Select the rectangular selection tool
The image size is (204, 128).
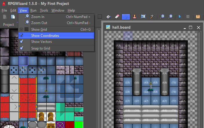point(100,17)
